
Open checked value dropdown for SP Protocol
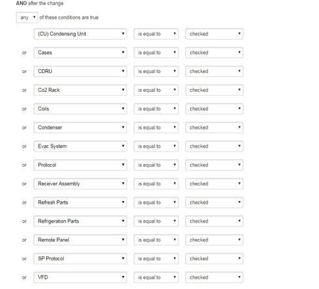[214, 258]
